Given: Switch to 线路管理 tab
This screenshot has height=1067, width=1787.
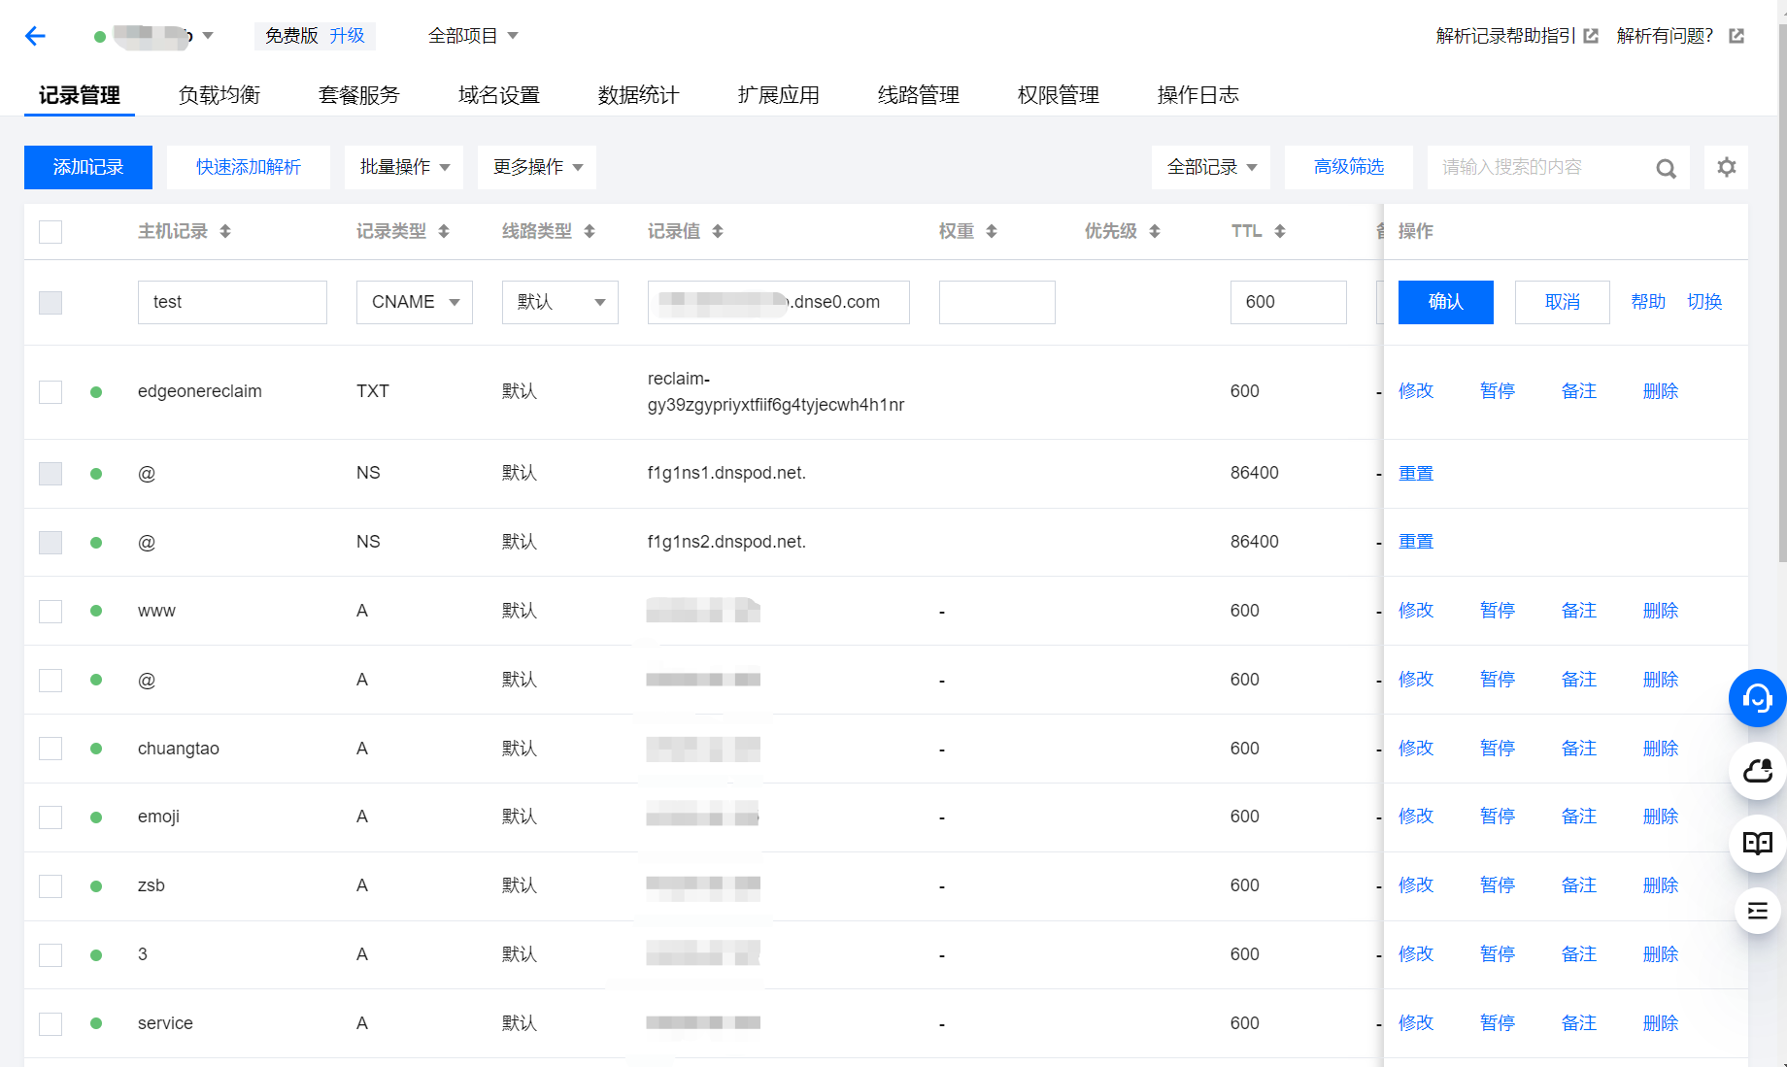Looking at the screenshot, I should pos(919,95).
